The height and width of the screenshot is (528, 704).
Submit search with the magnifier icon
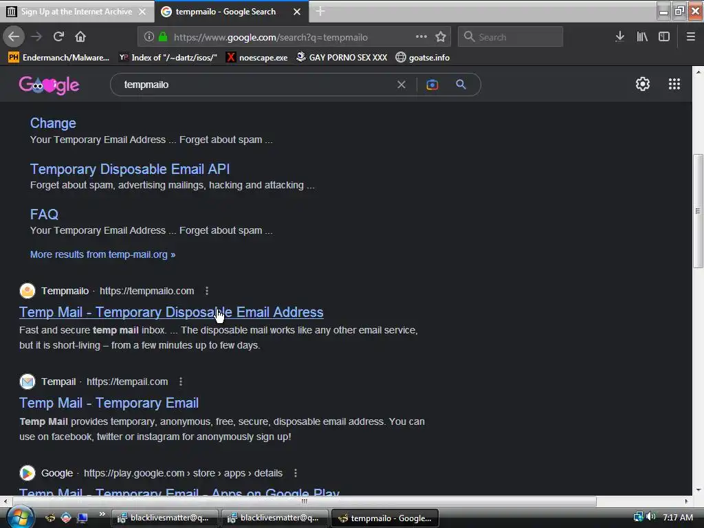click(461, 85)
